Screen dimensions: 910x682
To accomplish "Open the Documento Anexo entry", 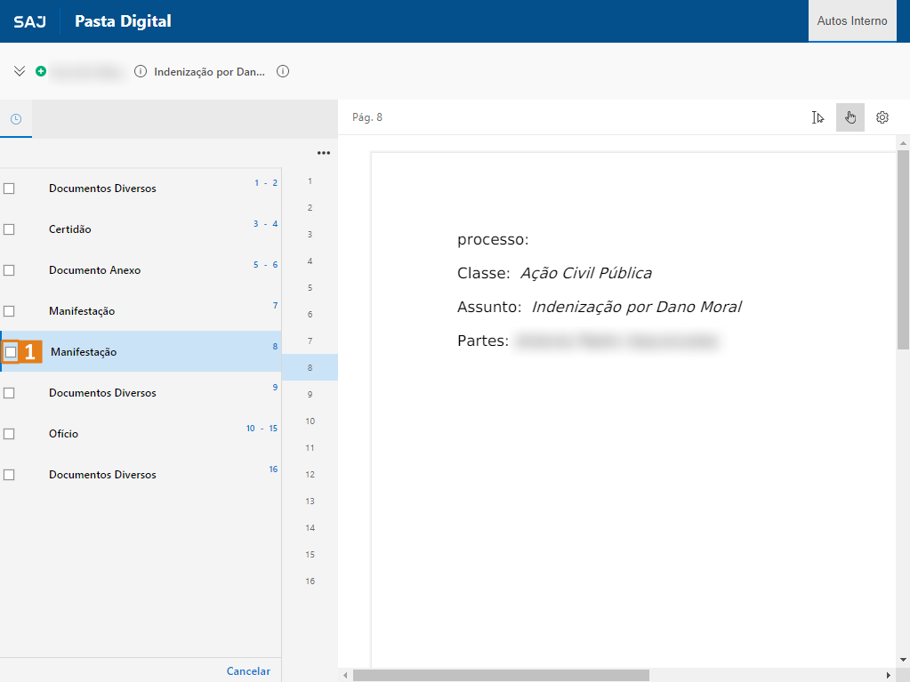I will coord(141,270).
